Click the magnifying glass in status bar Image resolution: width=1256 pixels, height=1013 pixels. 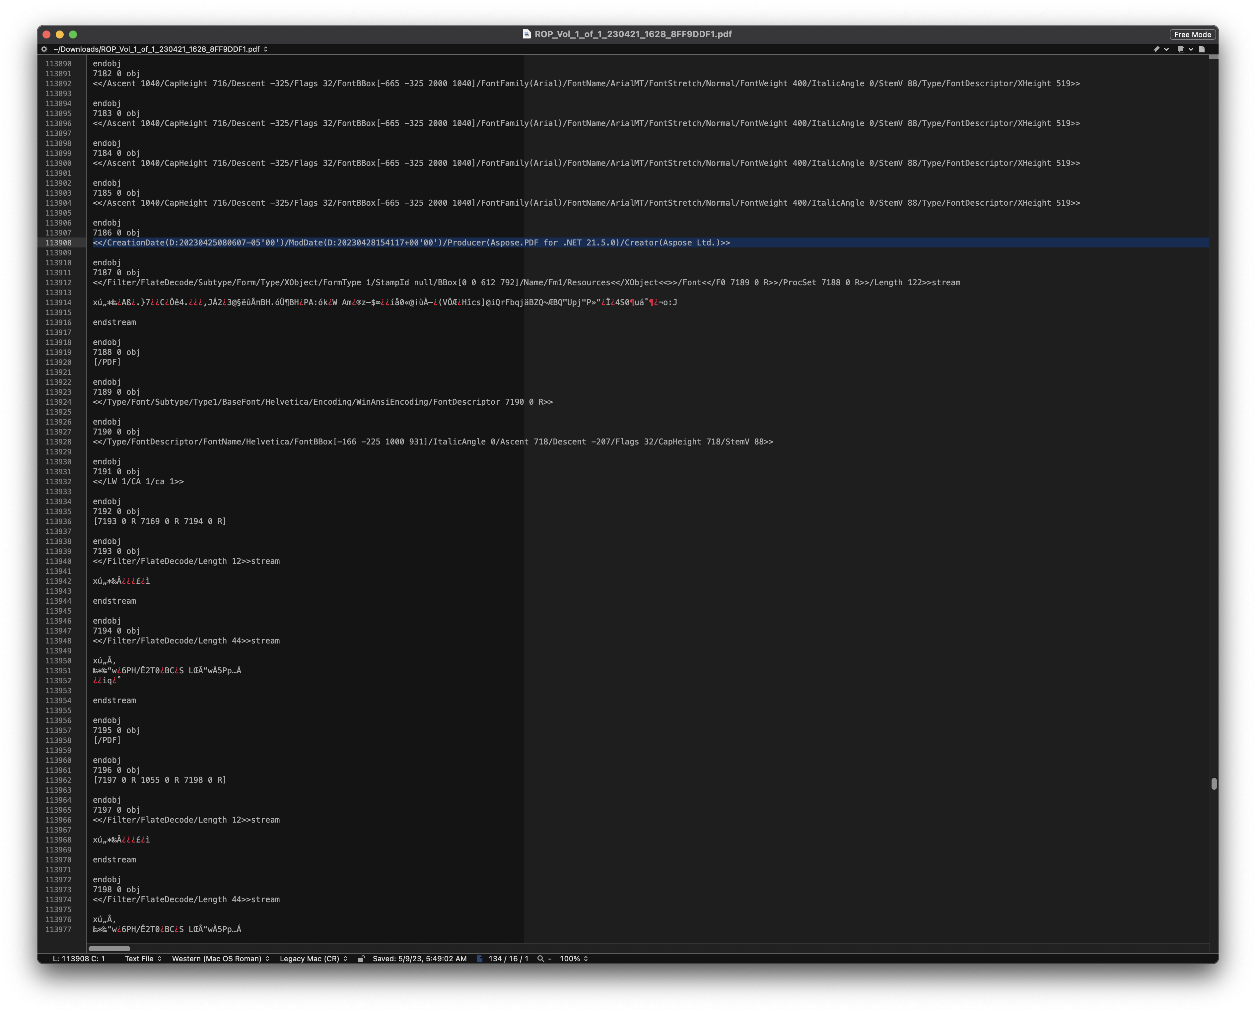[x=540, y=959]
